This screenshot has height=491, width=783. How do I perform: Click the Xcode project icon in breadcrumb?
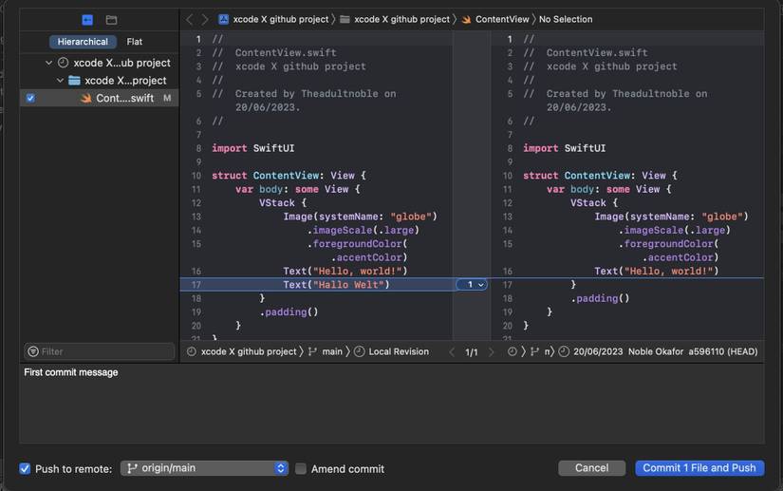(223, 20)
